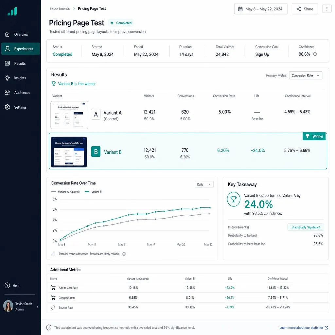
Task: Open the Daily interval dropdown
Action: tap(204, 185)
